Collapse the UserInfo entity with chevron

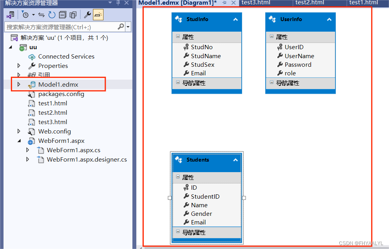[x=329, y=20]
